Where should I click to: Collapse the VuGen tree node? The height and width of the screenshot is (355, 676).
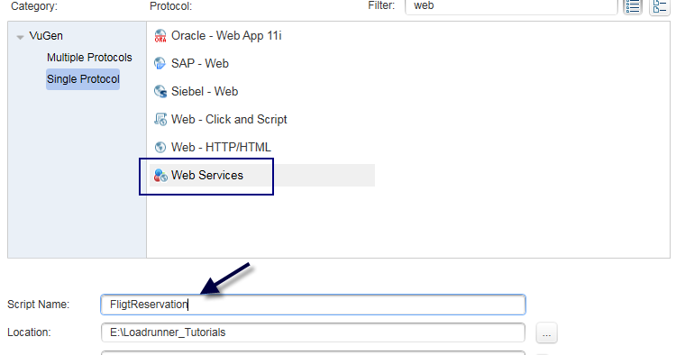pyautogui.click(x=20, y=37)
